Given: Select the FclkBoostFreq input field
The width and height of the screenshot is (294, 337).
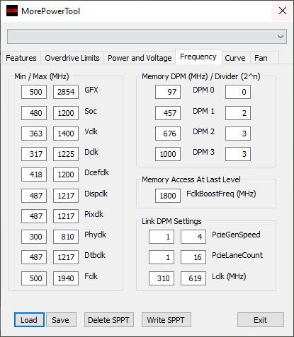Looking at the screenshot, I should click(168, 196).
